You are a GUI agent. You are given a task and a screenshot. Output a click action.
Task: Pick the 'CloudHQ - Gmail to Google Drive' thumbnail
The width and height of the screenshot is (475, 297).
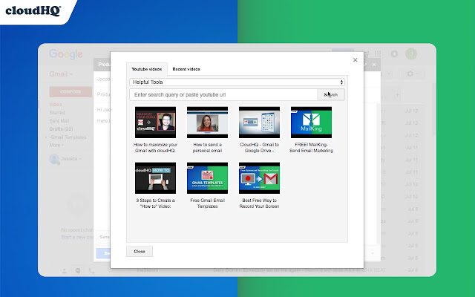pyautogui.click(x=259, y=122)
